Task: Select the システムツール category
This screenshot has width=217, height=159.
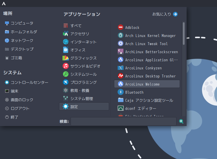Action: (x=84, y=74)
